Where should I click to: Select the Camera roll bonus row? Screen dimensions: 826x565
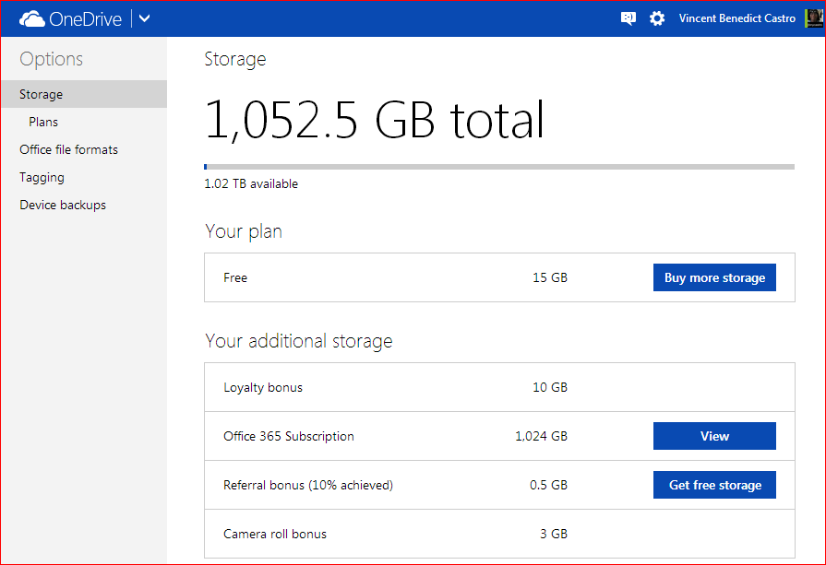tap(388, 534)
